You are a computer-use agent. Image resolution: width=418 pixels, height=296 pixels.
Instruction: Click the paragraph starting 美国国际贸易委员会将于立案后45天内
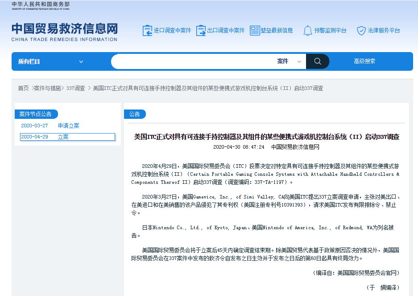pyautogui.click(x=265, y=254)
